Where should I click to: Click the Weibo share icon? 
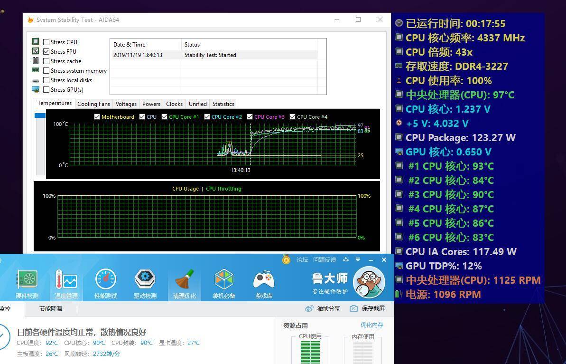tap(309, 308)
